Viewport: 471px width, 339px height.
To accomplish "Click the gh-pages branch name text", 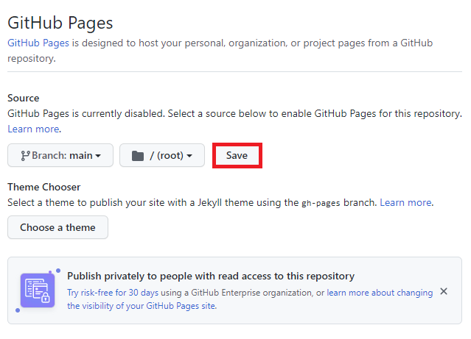I will [321, 203].
